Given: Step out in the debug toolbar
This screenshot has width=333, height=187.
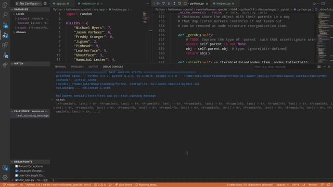Looking at the screenshot, I should tap(174, 4).
